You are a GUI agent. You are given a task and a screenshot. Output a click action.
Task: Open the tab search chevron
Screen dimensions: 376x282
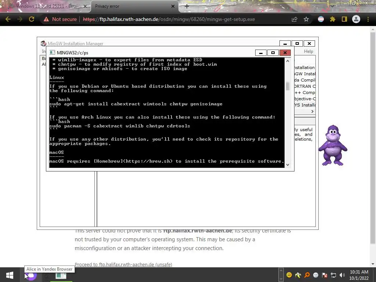pyautogui.click(x=332, y=6)
